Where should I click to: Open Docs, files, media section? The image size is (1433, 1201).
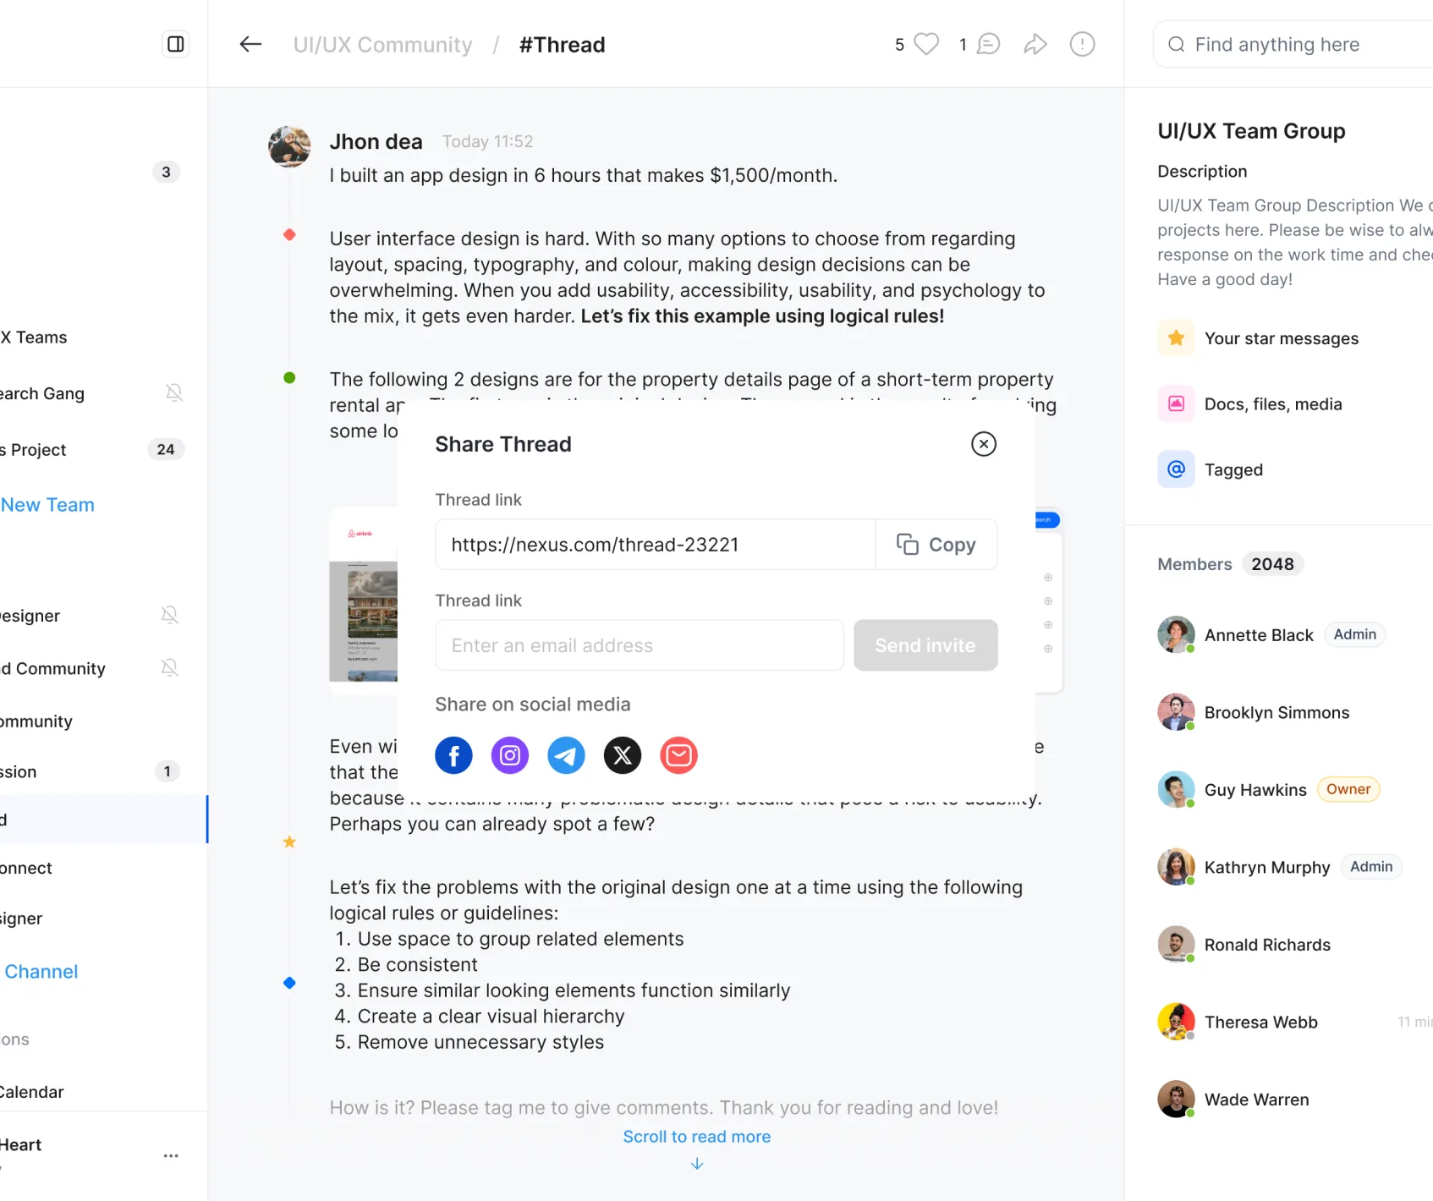pos(1272,404)
